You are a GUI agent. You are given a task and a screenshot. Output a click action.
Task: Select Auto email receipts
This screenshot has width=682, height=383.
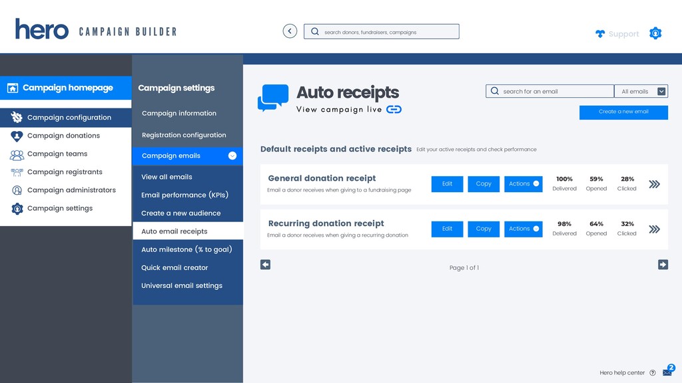click(x=187, y=231)
